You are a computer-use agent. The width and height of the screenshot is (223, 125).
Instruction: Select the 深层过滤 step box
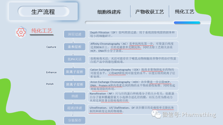click(75, 34)
